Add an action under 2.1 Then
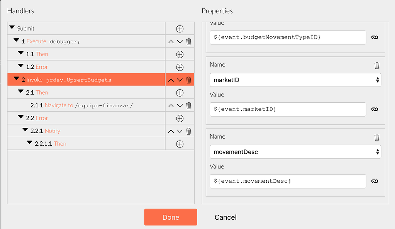 point(180,93)
